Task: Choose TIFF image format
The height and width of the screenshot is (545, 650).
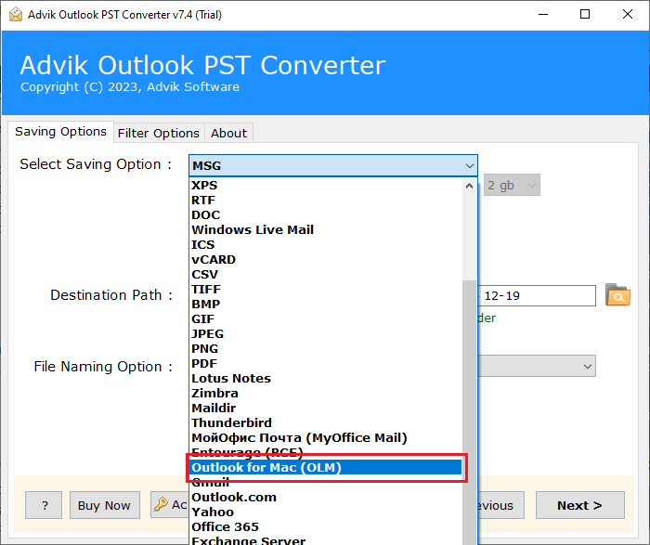Action: click(326, 290)
